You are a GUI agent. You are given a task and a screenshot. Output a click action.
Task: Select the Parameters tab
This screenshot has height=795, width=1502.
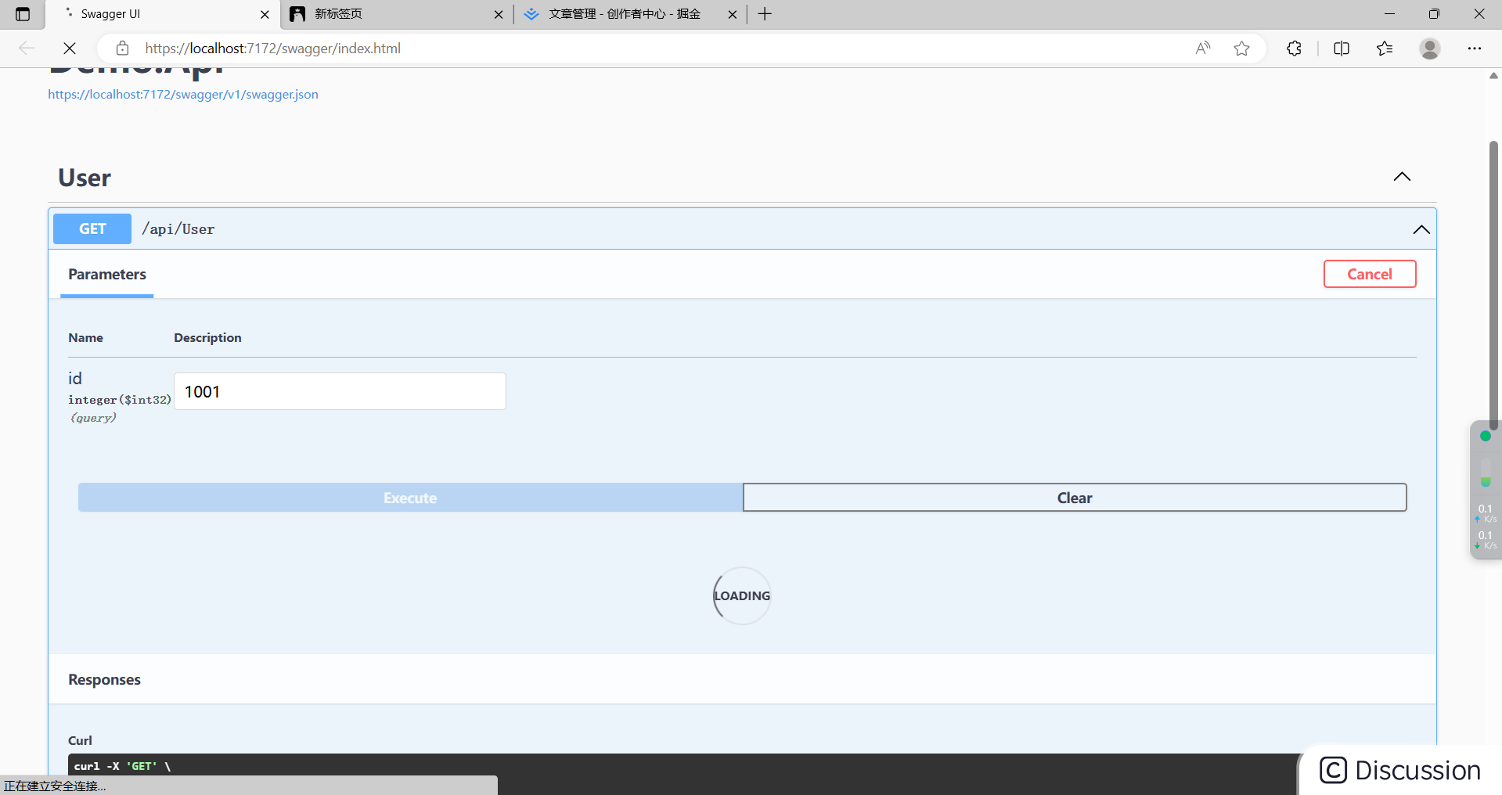(107, 275)
